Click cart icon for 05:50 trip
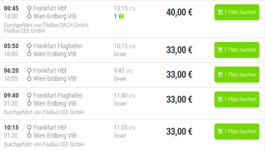The width and height of the screenshot is (265, 150). pyautogui.click(x=220, y=50)
